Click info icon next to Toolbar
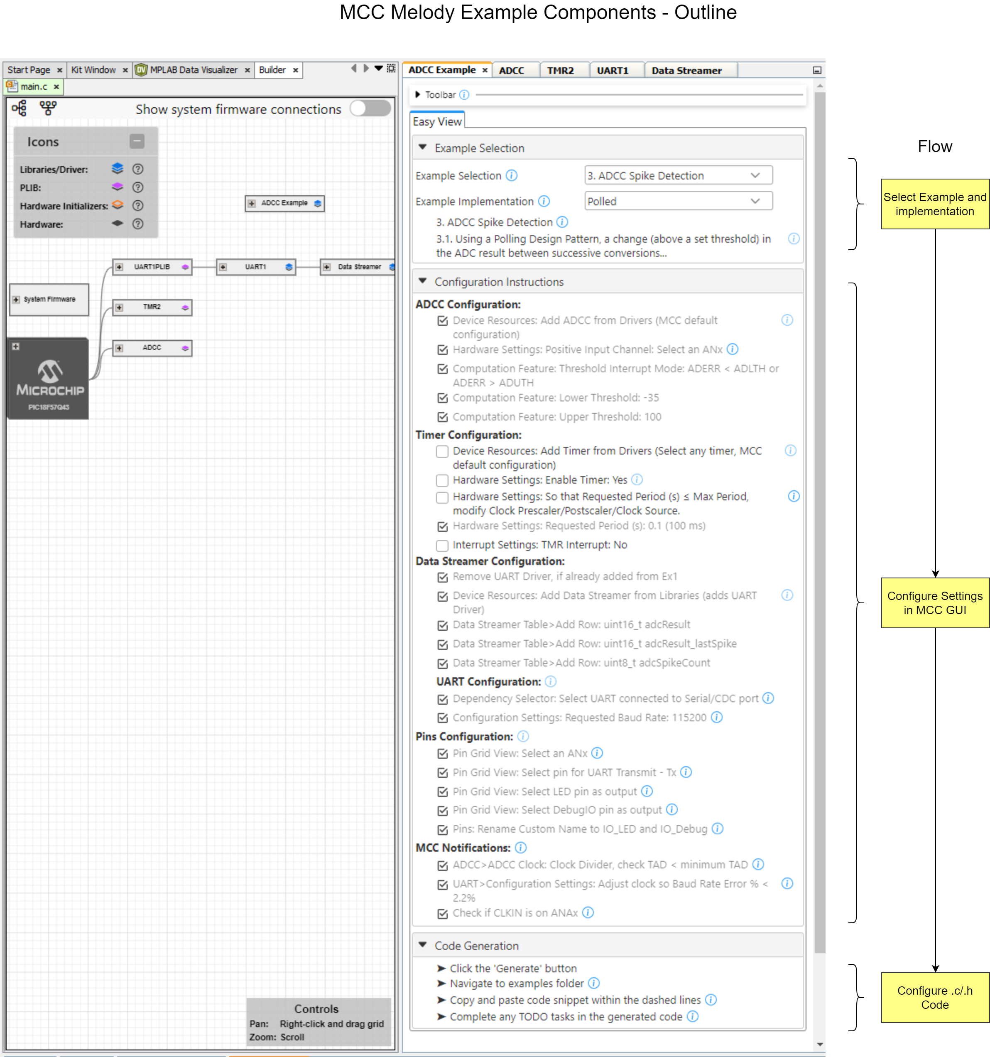This screenshot has height=1057, width=990. [x=464, y=95]
